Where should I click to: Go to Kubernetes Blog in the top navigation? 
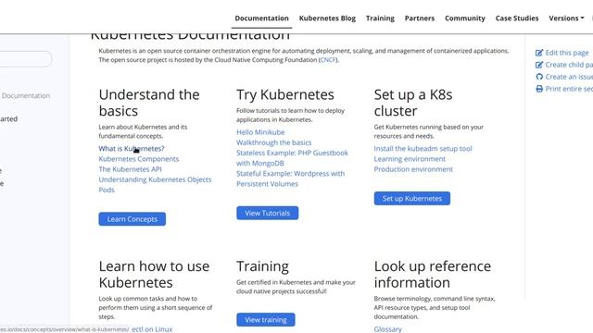pyautogui.click(x=327, y=18)
